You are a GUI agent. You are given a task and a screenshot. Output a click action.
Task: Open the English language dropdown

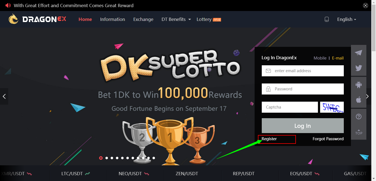tap(347, 19)
